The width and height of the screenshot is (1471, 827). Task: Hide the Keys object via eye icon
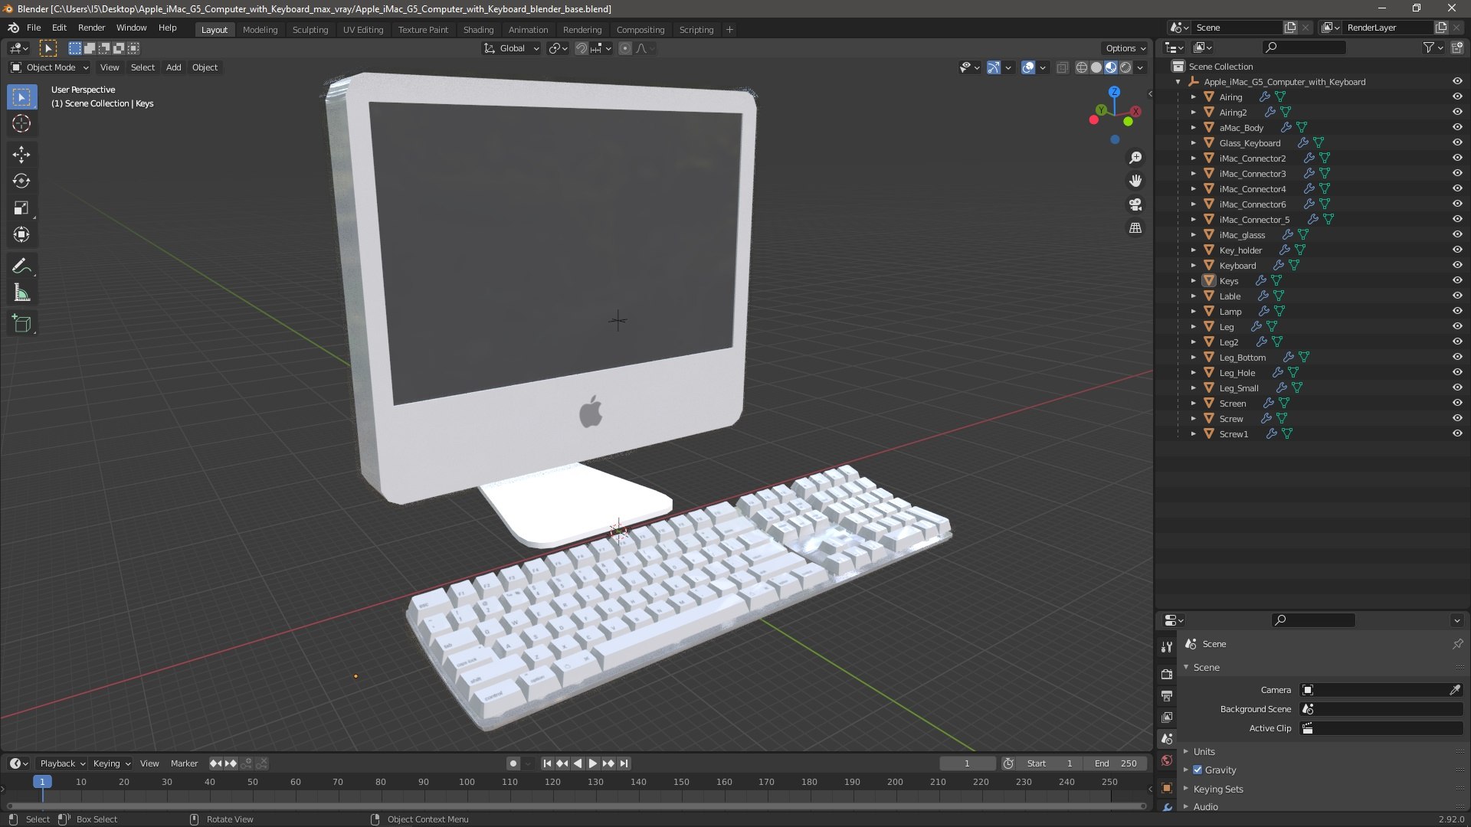[1457, 281]
